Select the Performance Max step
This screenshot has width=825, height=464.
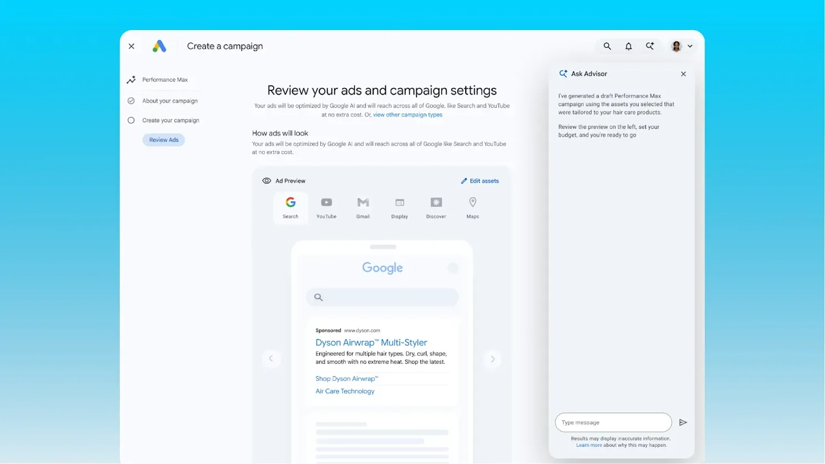(165, 80)
